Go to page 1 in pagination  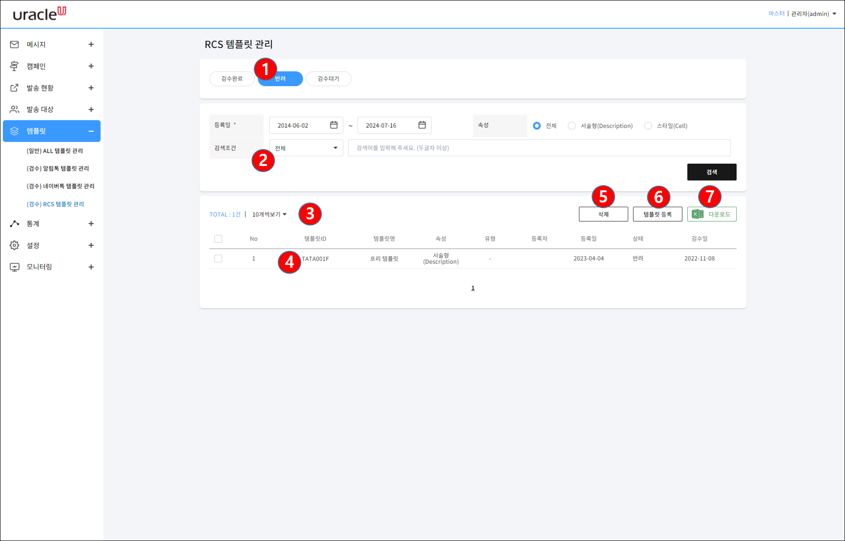pos(473,288)
